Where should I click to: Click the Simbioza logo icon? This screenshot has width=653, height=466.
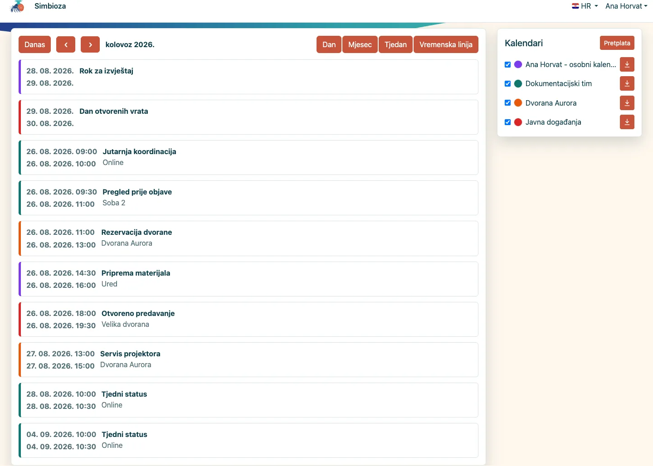coord(17,6)
